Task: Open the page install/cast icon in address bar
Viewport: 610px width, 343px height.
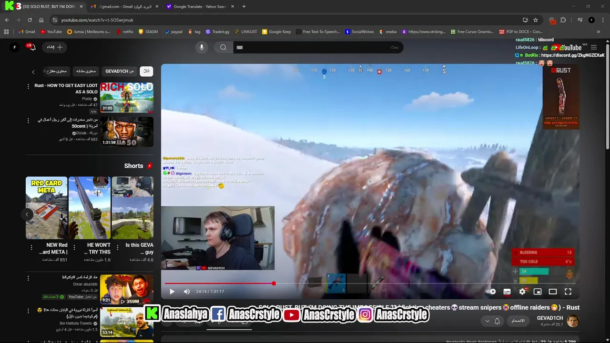Action: [525, 20]
